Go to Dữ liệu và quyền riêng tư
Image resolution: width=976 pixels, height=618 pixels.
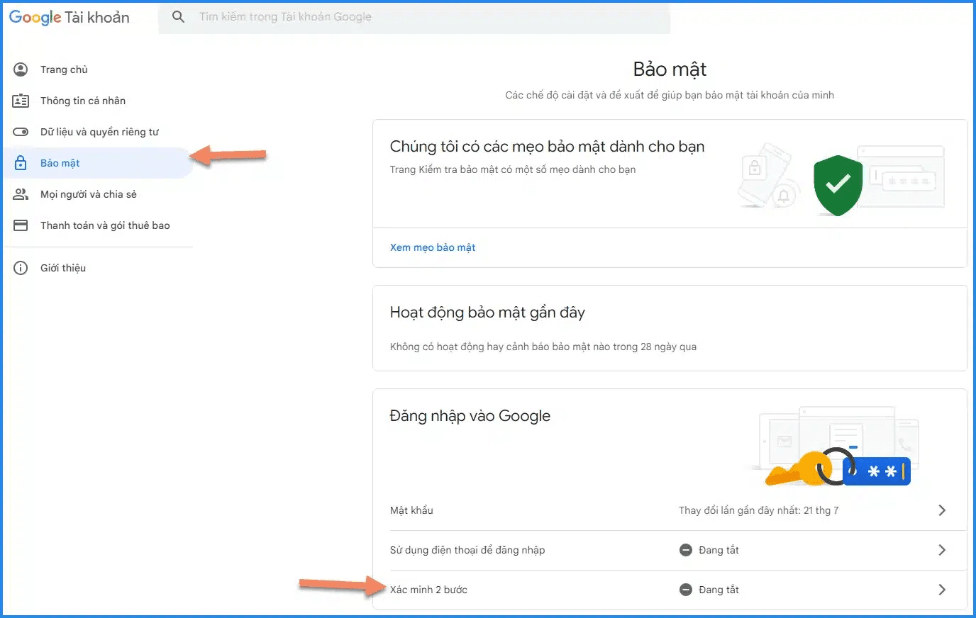[98, 132]
